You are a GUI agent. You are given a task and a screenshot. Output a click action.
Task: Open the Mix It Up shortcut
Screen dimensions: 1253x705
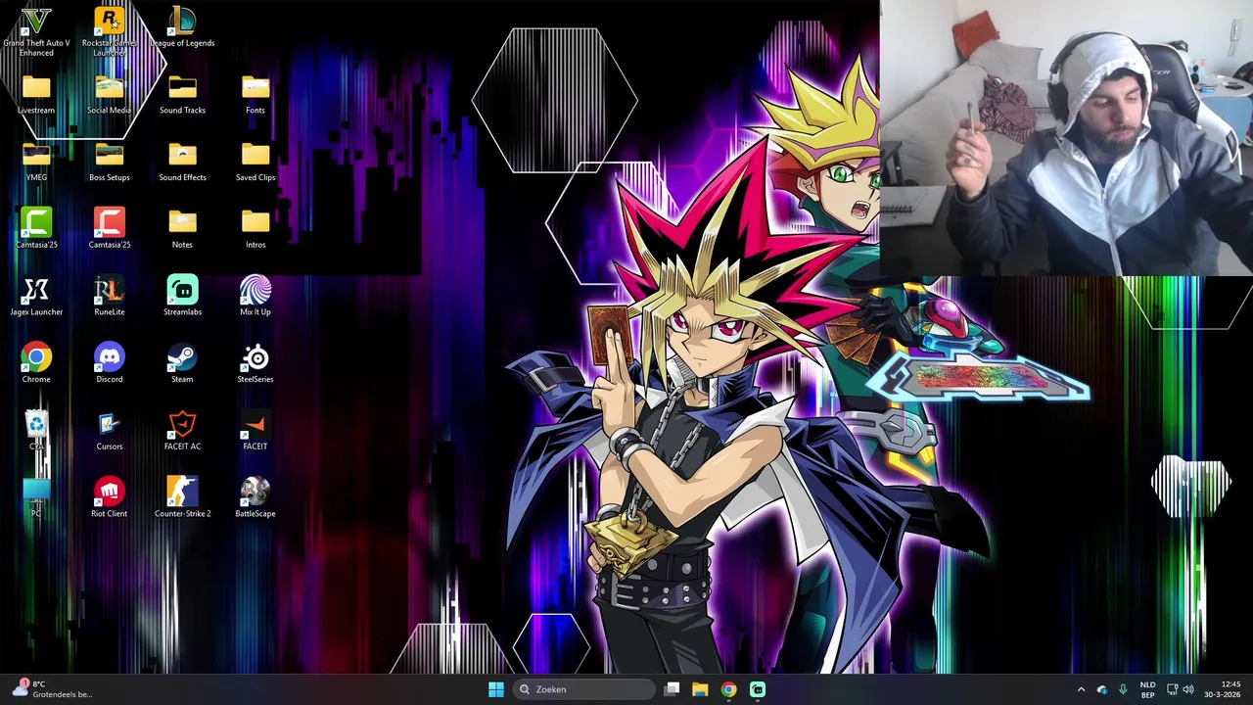tap(255, 297)
